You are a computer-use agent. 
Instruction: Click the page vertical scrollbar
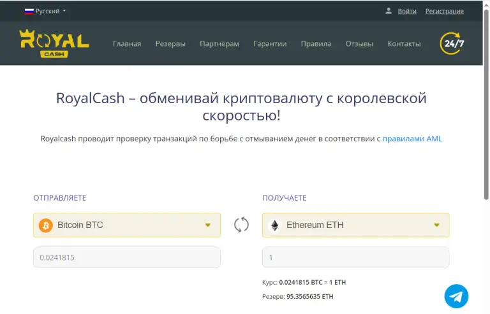(486, 104)
